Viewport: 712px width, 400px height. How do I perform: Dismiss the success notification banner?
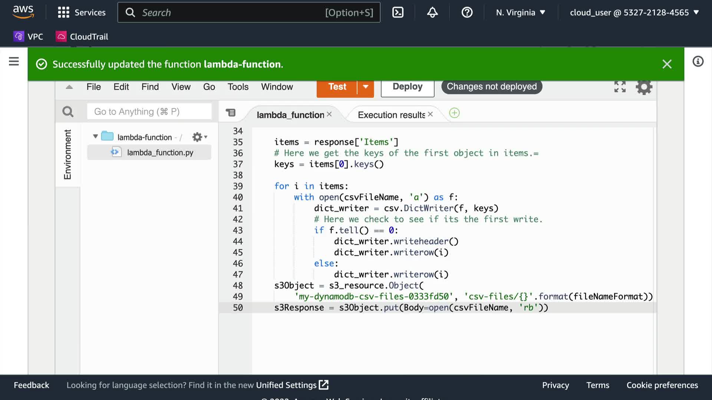pos(667,64)
